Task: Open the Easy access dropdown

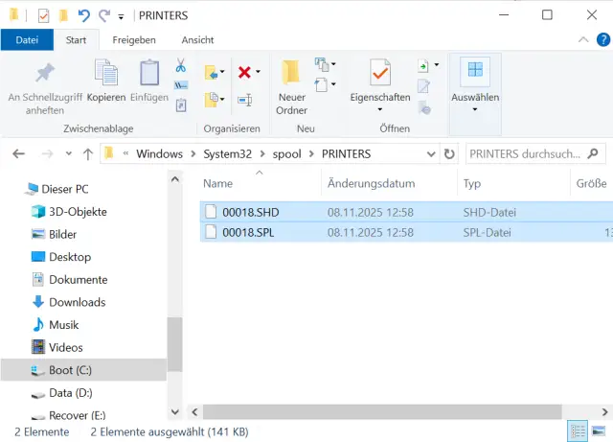Action: (x=326, y=84)
